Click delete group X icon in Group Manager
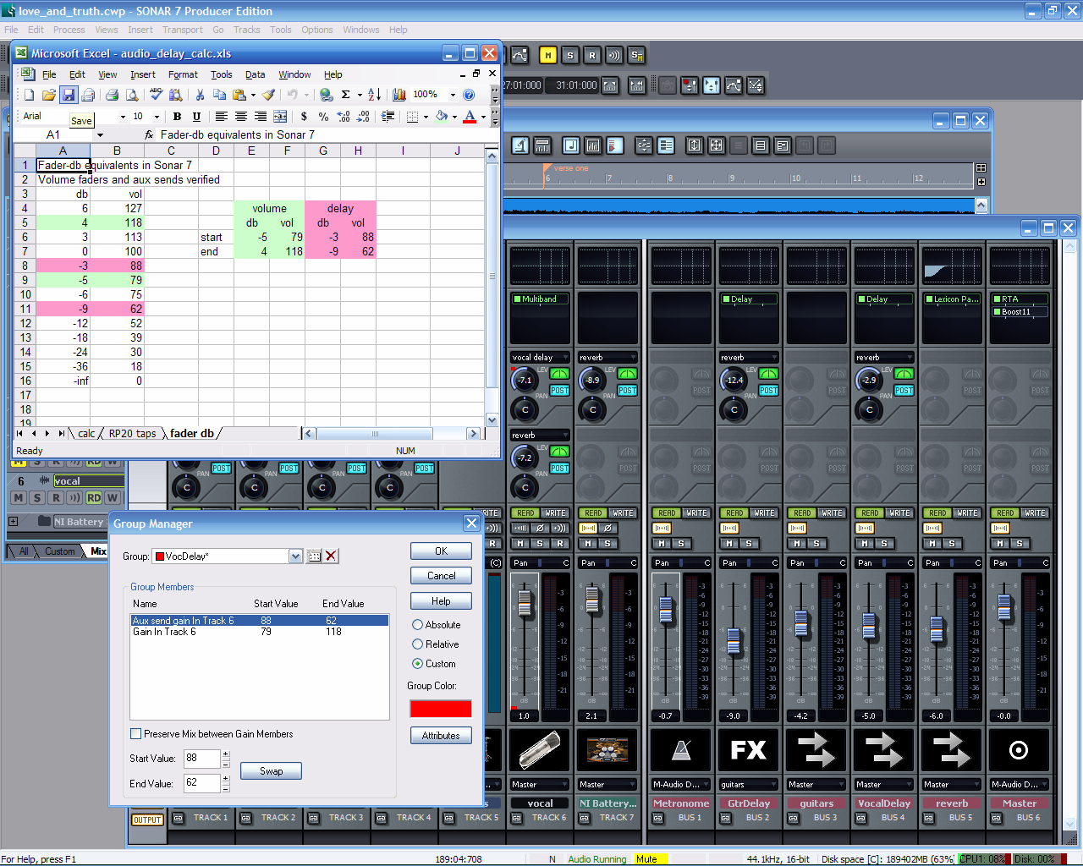Viewport: 1083px width, 866px height. (331, 556)
